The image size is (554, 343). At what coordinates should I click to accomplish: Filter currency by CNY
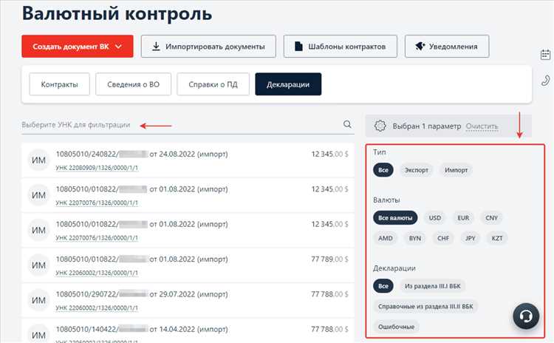(491, 218)
